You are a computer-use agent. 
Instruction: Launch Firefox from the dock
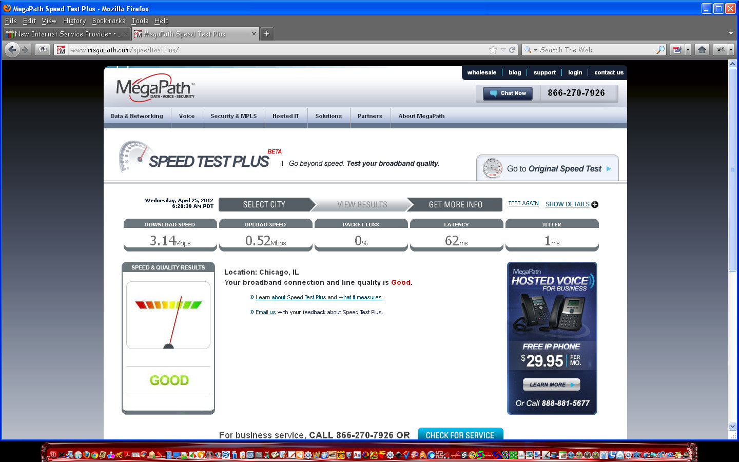click(x=87, y=455)
